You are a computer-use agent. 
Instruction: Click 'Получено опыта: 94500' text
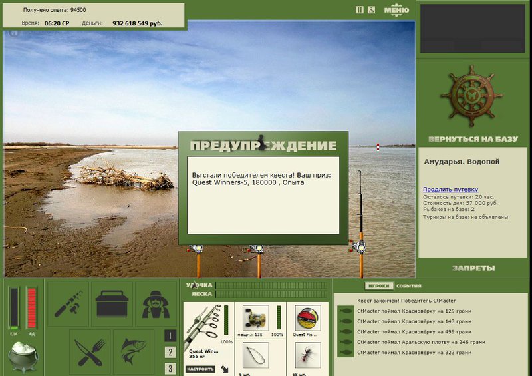(x=55, y=10)
